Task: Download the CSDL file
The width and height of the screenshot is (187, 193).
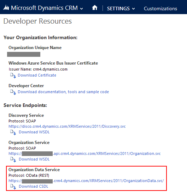Action: [34, 186]
